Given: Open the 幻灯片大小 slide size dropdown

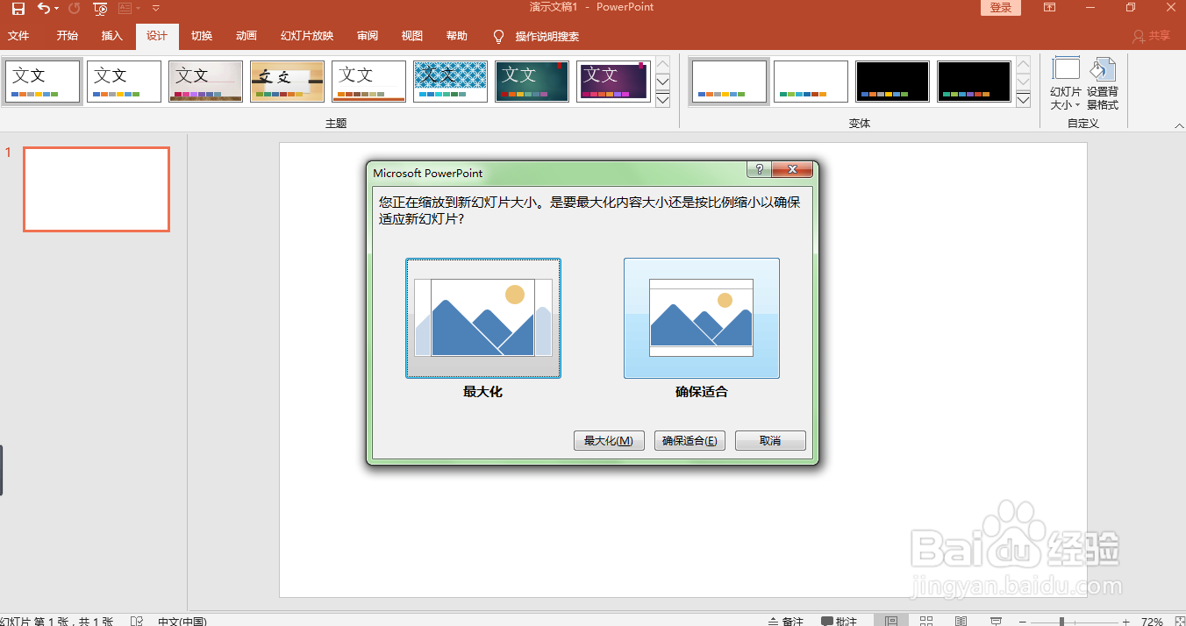Looking at the screenshot, I should coord(1066,84).
